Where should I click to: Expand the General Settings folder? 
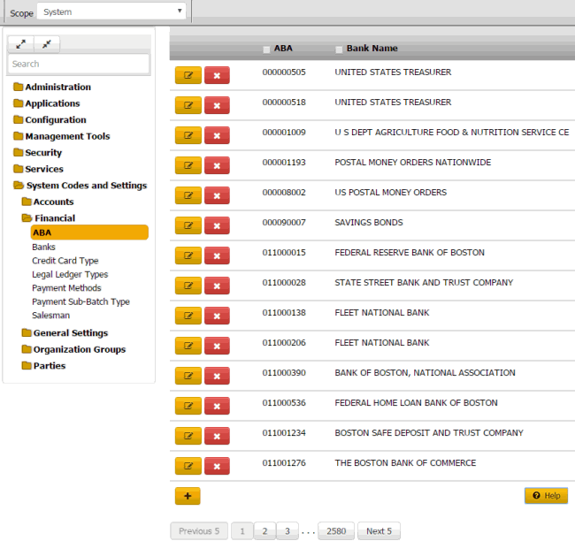(x=70, y=333)
